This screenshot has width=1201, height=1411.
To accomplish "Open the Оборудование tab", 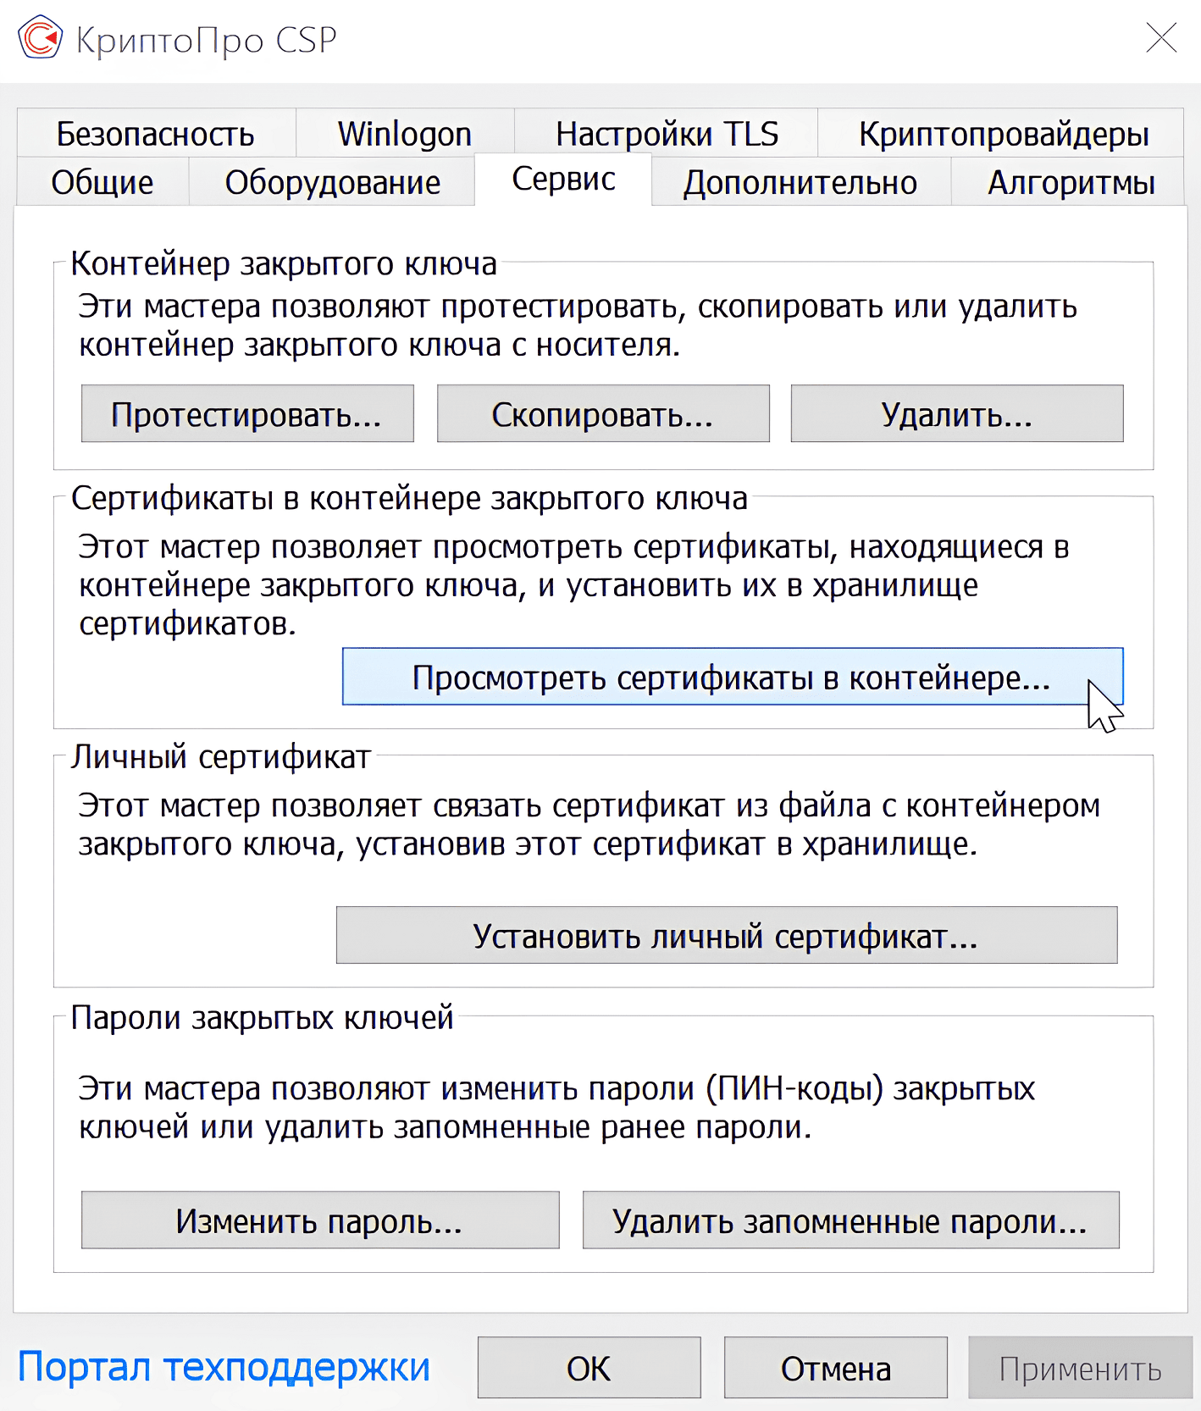I will click(x=332, y=182).
